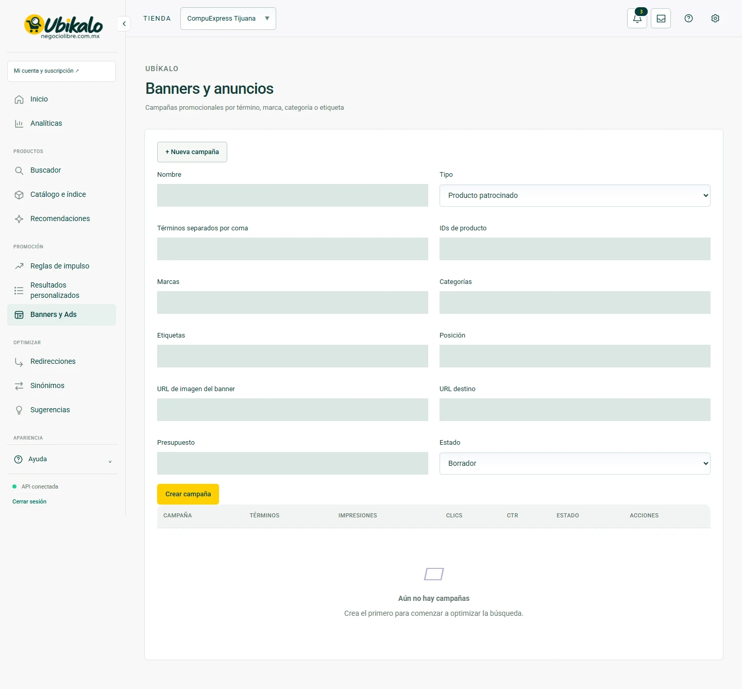Click the Nueva campaña button
The image size is (742, 689).
tap(192, 152)
